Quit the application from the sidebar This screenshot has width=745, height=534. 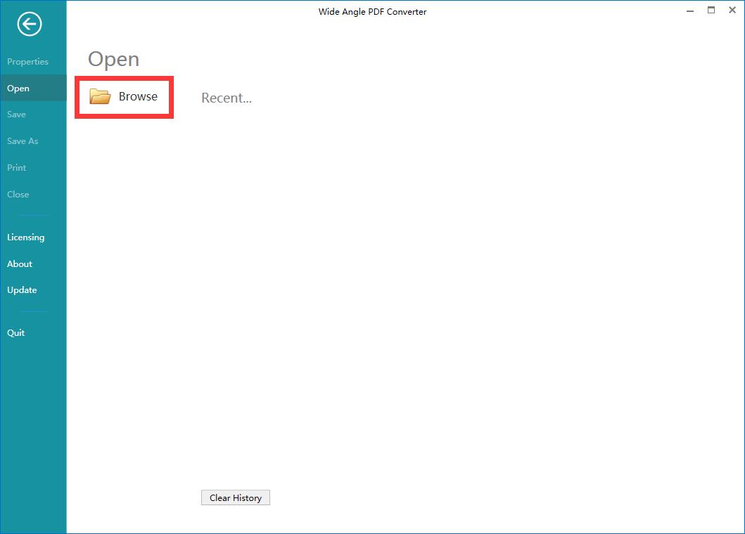[15, 333]
